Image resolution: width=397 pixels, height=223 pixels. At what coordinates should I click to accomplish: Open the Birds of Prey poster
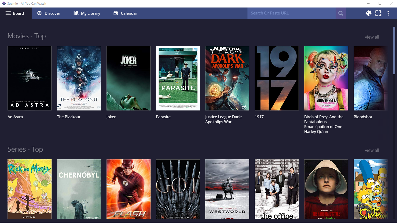326,78
